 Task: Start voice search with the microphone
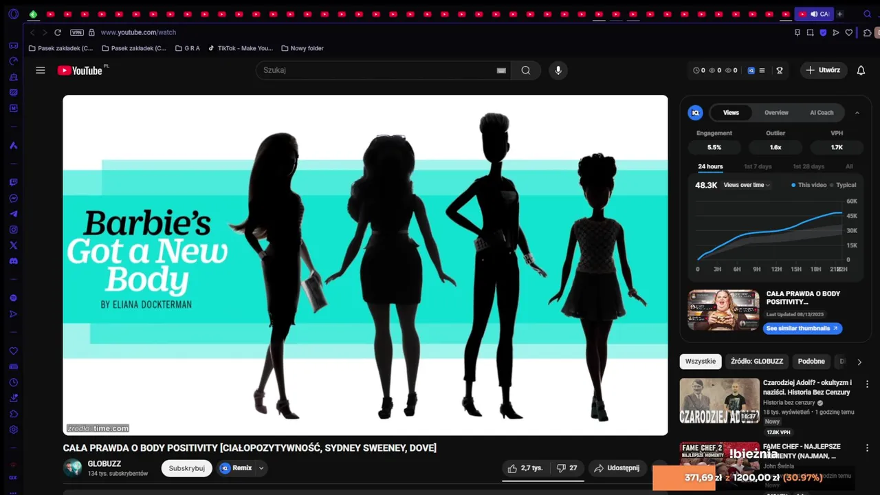point(558,70)
